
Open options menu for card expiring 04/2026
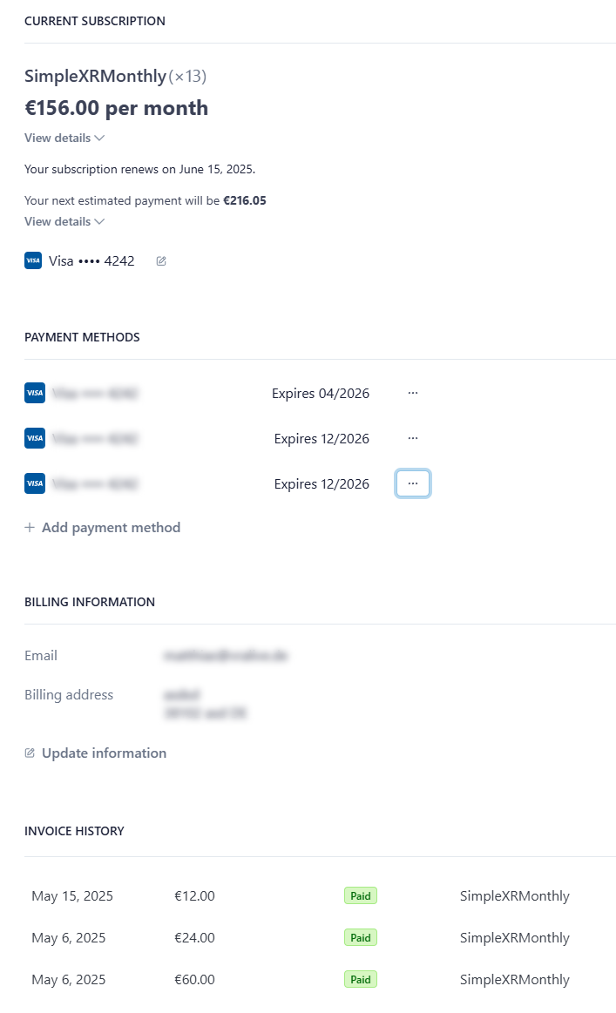click(x=413, y=394)
